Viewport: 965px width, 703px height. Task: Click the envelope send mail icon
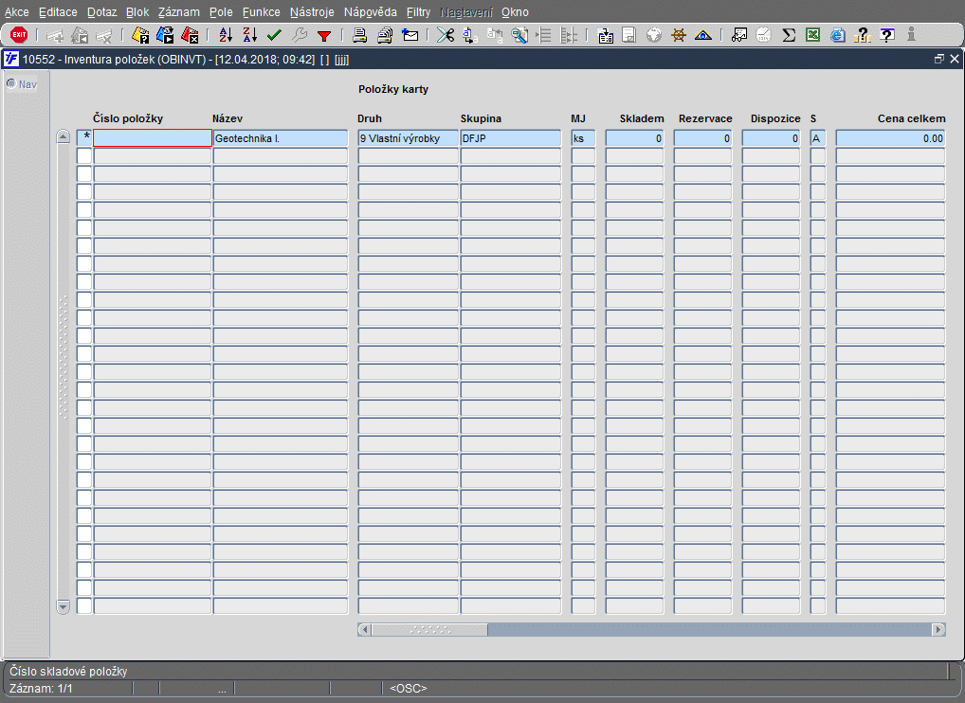click(410, 35)
